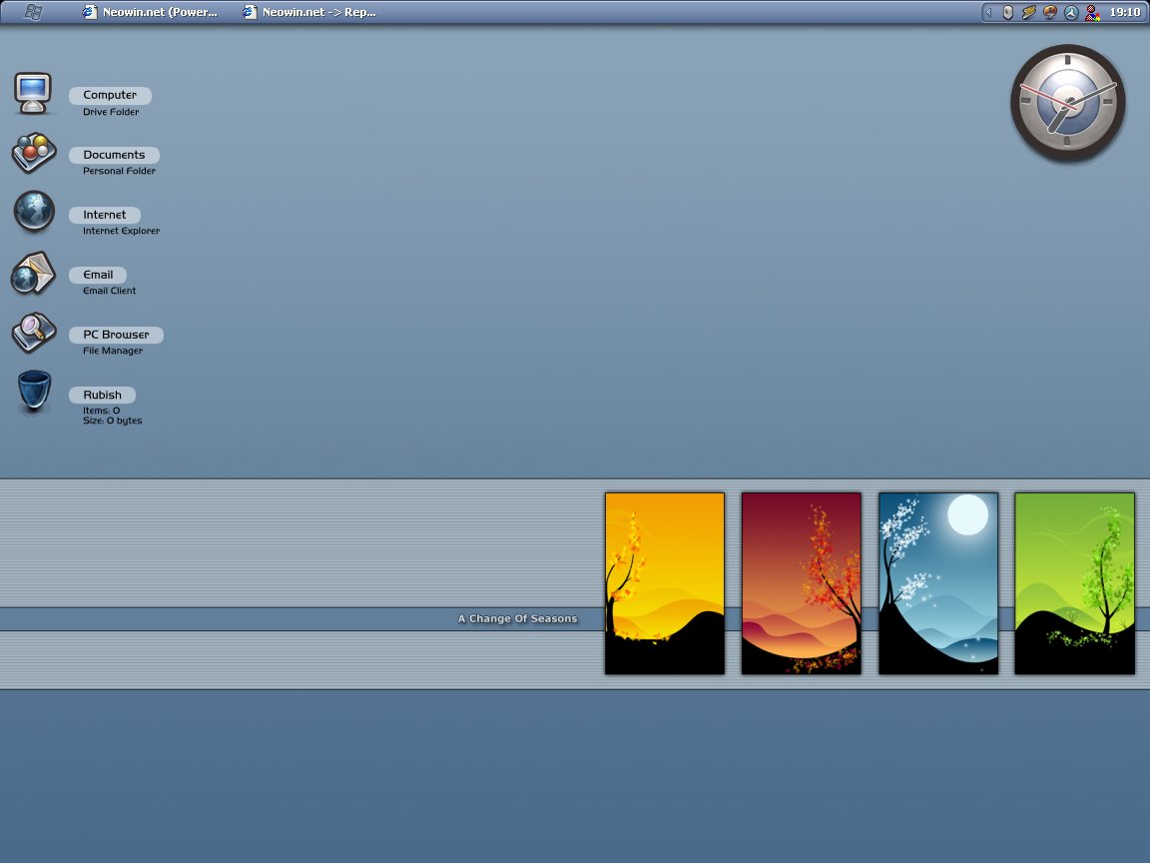This screenshot has width=1150, height=863.
Task: Click the Computer label button
Action: tap(110, 94)
